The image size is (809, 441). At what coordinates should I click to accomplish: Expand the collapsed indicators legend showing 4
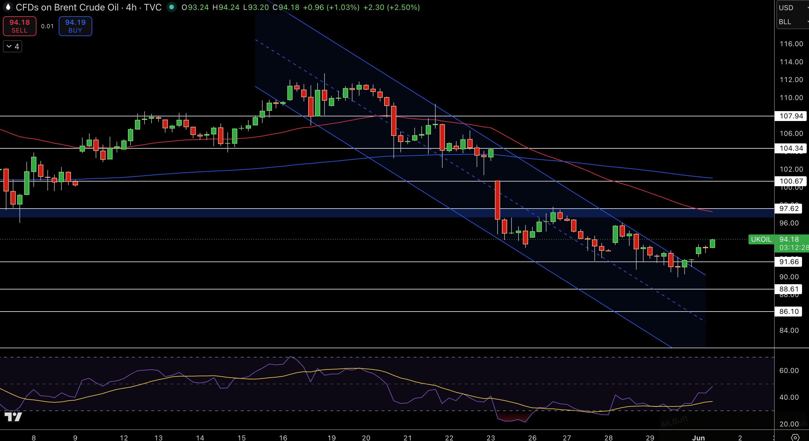[13, 47]
